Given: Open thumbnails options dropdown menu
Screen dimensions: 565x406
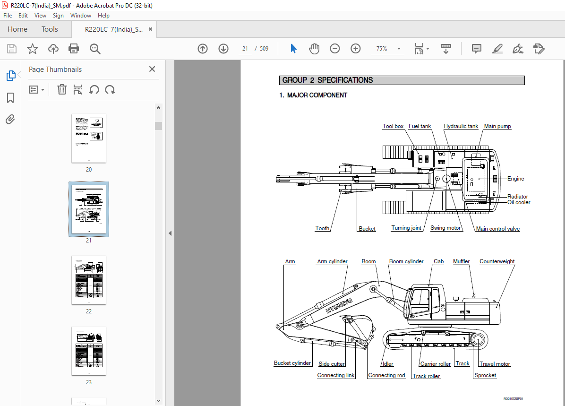Looking at the screenshot, I should pos(36,89).
